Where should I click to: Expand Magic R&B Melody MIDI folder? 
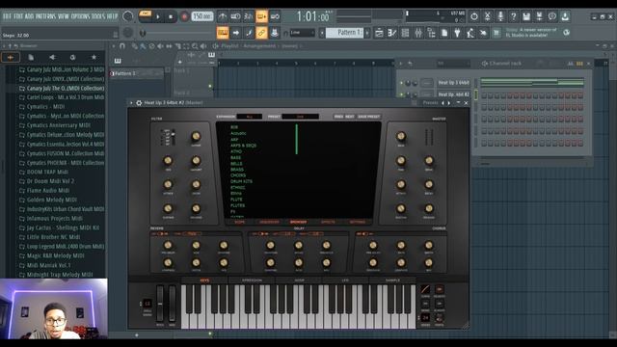52,255
